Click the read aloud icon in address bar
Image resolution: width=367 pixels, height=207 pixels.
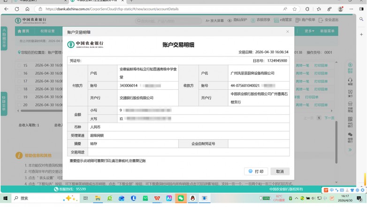pos(285,9)
